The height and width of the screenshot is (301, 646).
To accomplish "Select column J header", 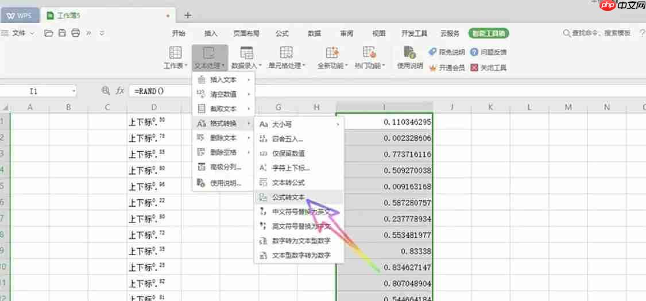I will 452,107.
